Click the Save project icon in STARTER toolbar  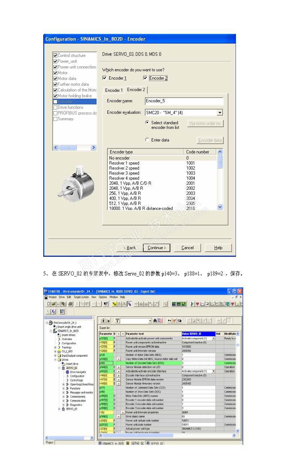pos(59,304)
